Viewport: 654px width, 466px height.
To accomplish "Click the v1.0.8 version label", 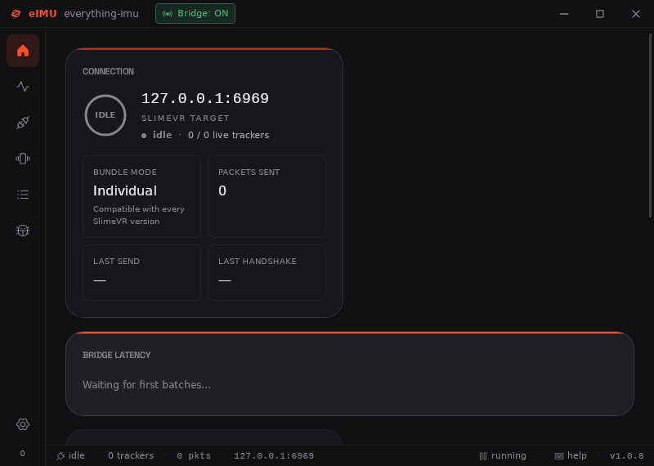I will click(627, 456).
